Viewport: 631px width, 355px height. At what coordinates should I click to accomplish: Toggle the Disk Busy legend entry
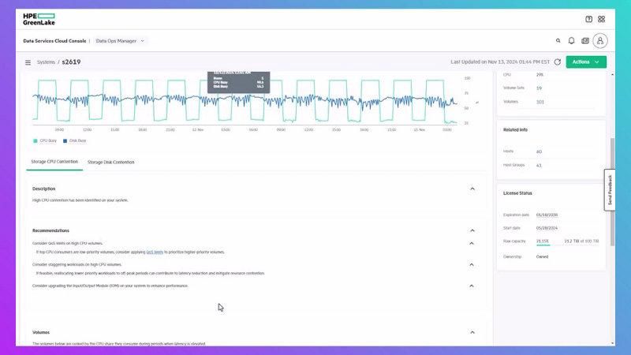click(74, 141)
